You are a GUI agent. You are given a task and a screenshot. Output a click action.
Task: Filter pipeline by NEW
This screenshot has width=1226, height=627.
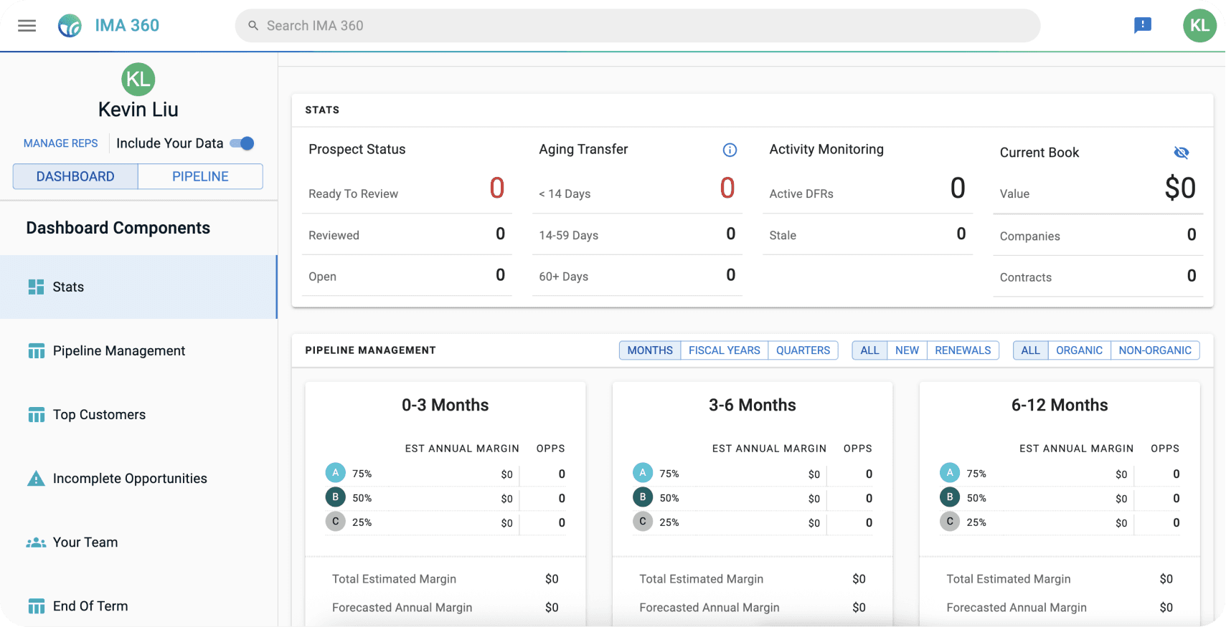907,350
